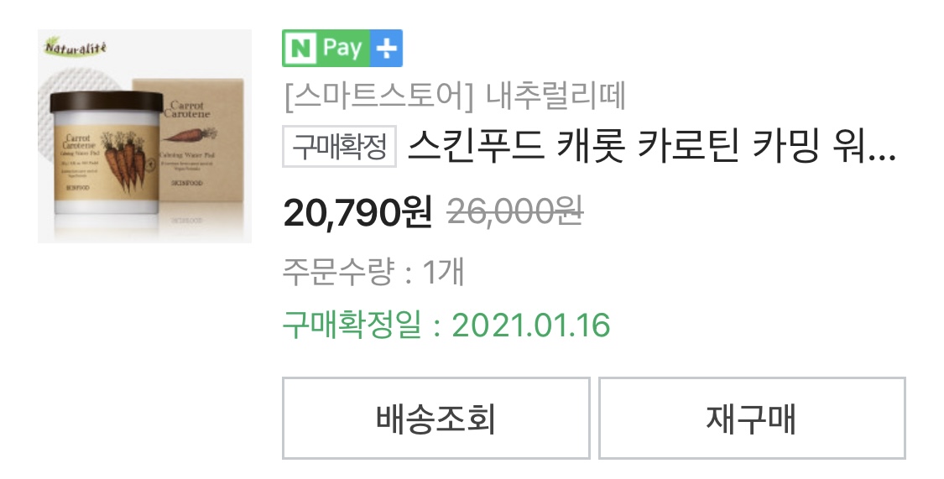Click the Pay text in the badge

[x=342, y=48]
